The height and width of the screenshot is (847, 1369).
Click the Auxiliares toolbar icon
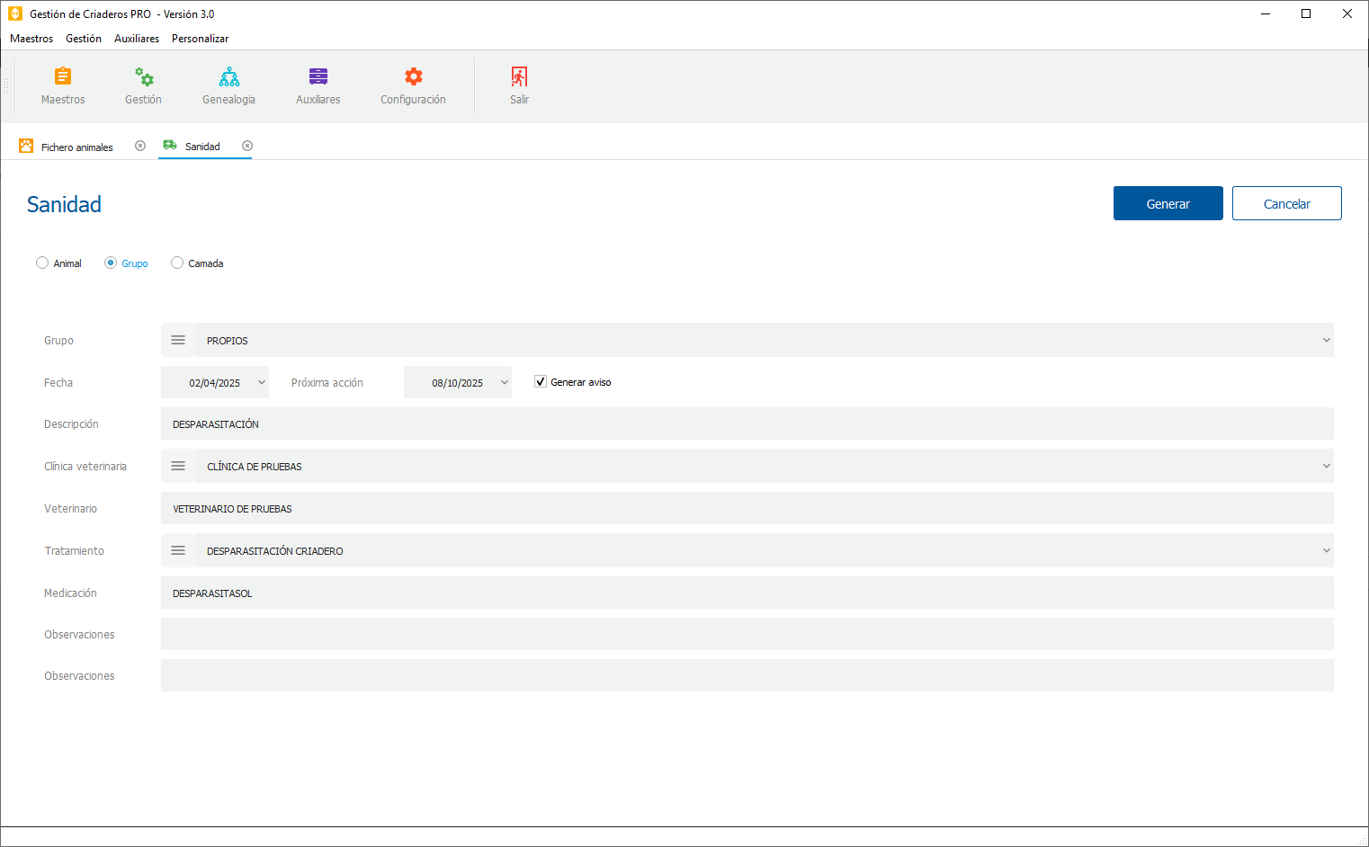[318, 77]
